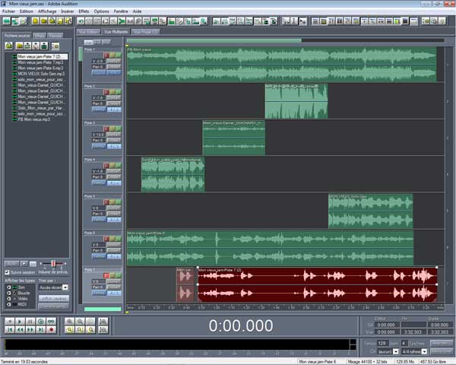Click the second yellow magnifier zoom icon
The image size is (456, 365).
(x=80, y=330)
